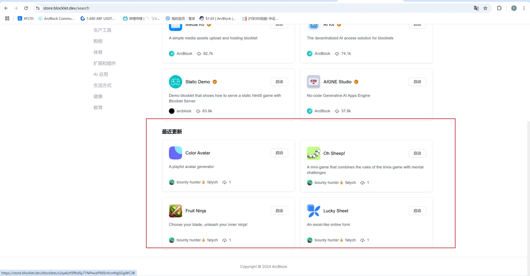
Task: Click the ArcBlock author on Media Kit card
Action: tap(181, 54)
